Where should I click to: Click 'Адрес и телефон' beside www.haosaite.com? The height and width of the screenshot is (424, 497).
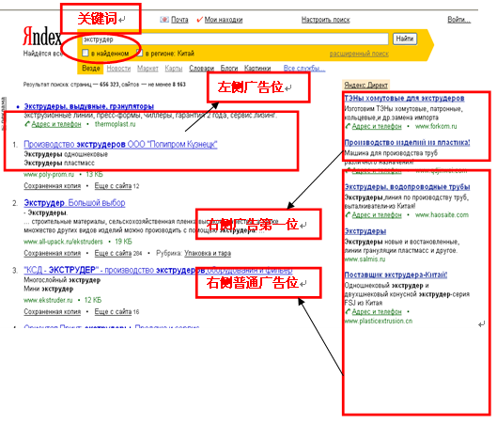click(377, 215)
